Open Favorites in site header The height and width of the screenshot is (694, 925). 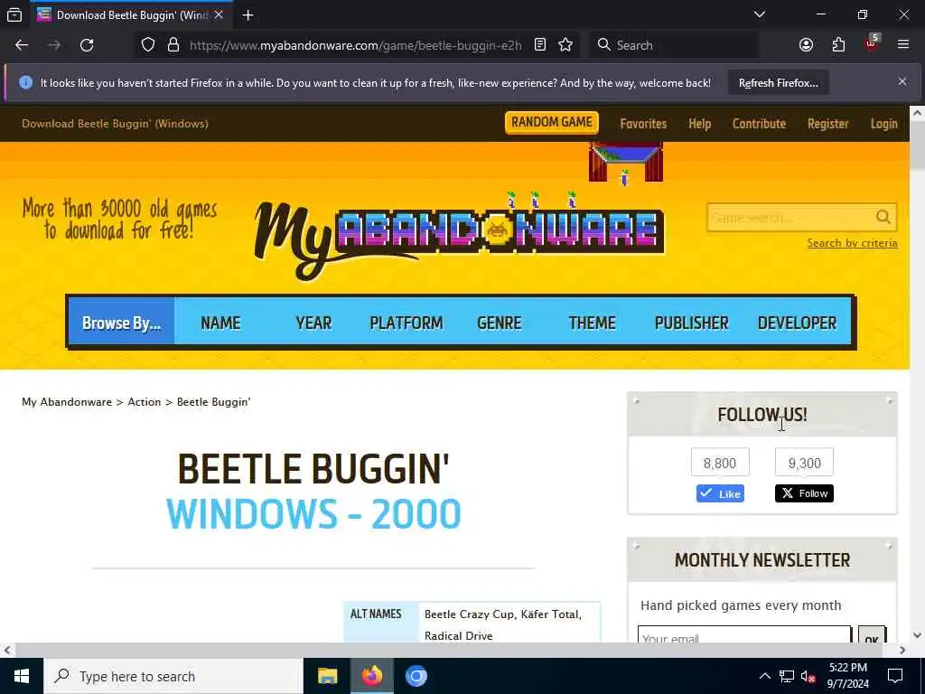click(643, 123)
